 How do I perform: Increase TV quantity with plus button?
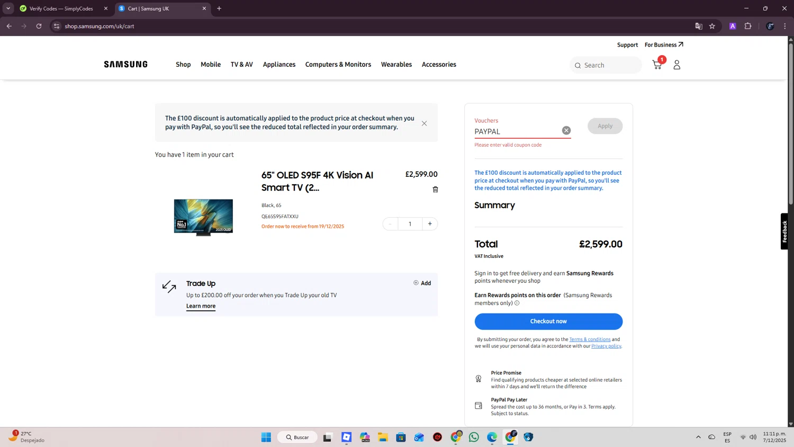pos(430,224)
